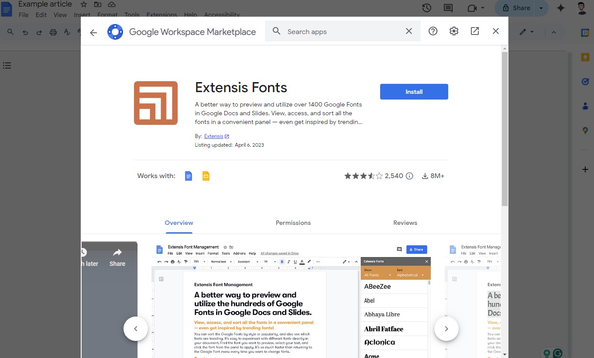This screenshot has height=358, width=594.
Task: Click Share on the video preview
Action: coord(117,258)
